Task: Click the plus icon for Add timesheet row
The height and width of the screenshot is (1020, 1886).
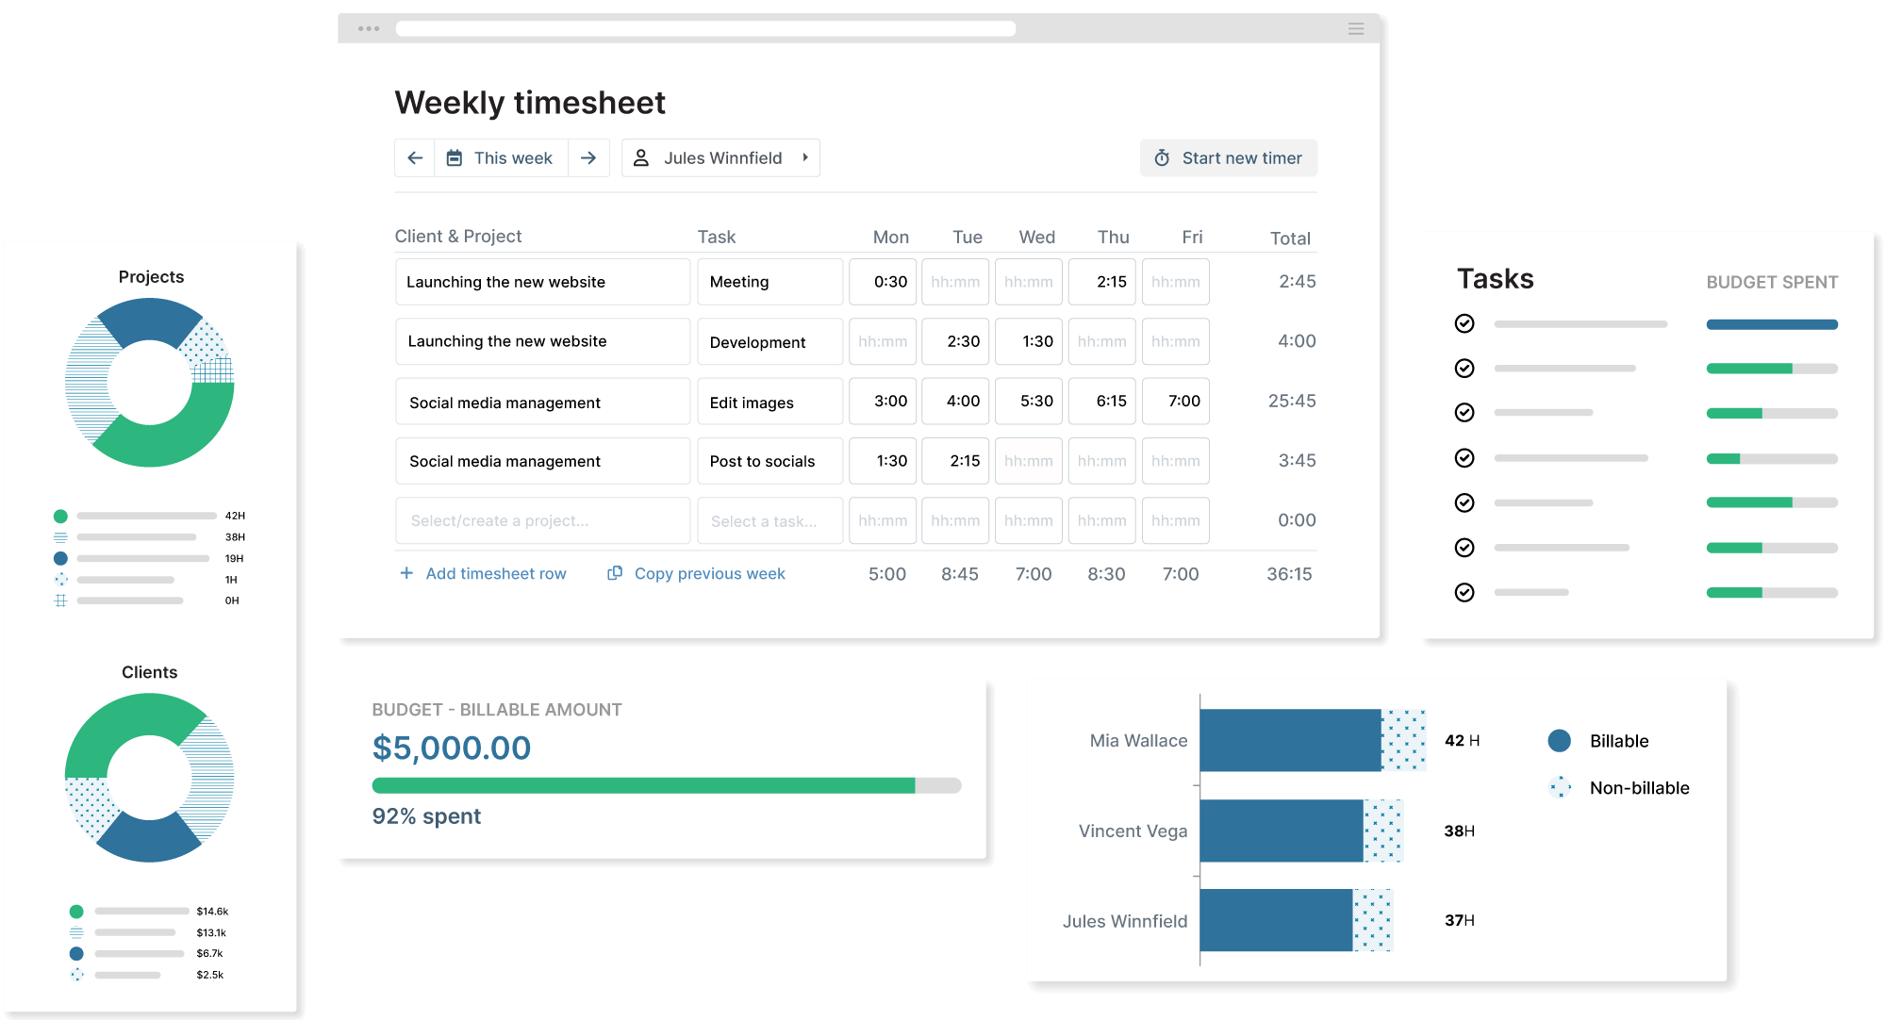Action: click(406, 573)
